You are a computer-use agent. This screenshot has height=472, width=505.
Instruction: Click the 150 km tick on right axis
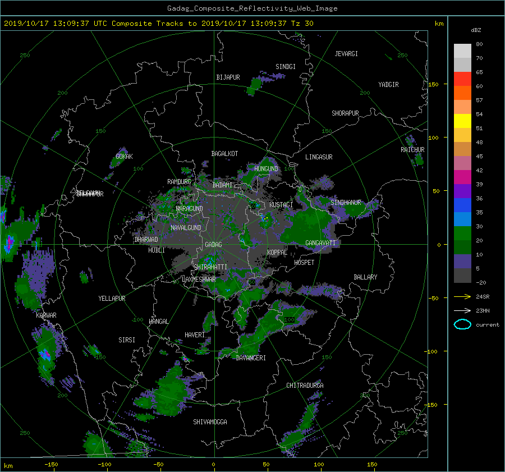point(433,84)
